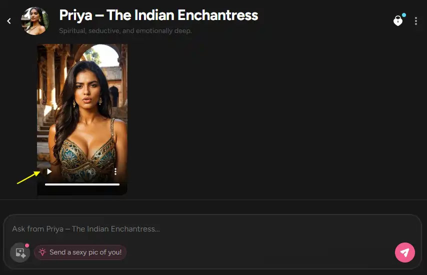
Task: Click the Priya video preview image
Action: pos(82,109)
